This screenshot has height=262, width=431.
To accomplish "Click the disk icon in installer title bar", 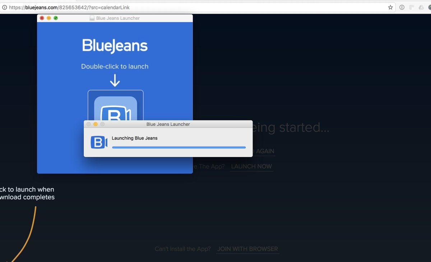I will pos(92,18).
